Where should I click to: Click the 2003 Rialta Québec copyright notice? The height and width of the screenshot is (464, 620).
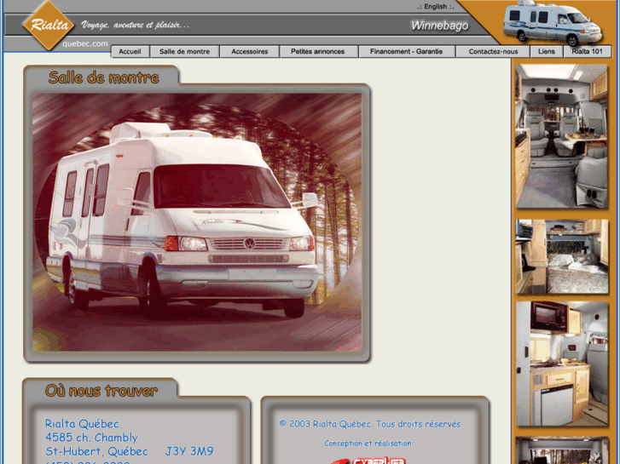[370, 424]
